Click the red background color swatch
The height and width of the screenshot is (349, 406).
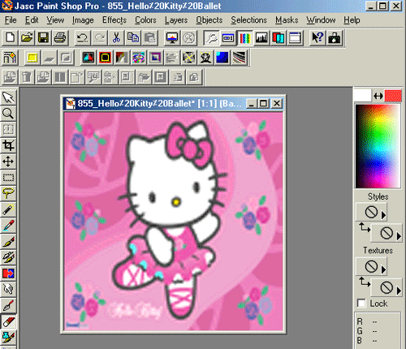393,96
